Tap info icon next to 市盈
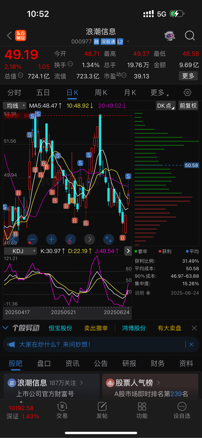Image resolution: width=202 pixels, height=438 pixels. 124,75
